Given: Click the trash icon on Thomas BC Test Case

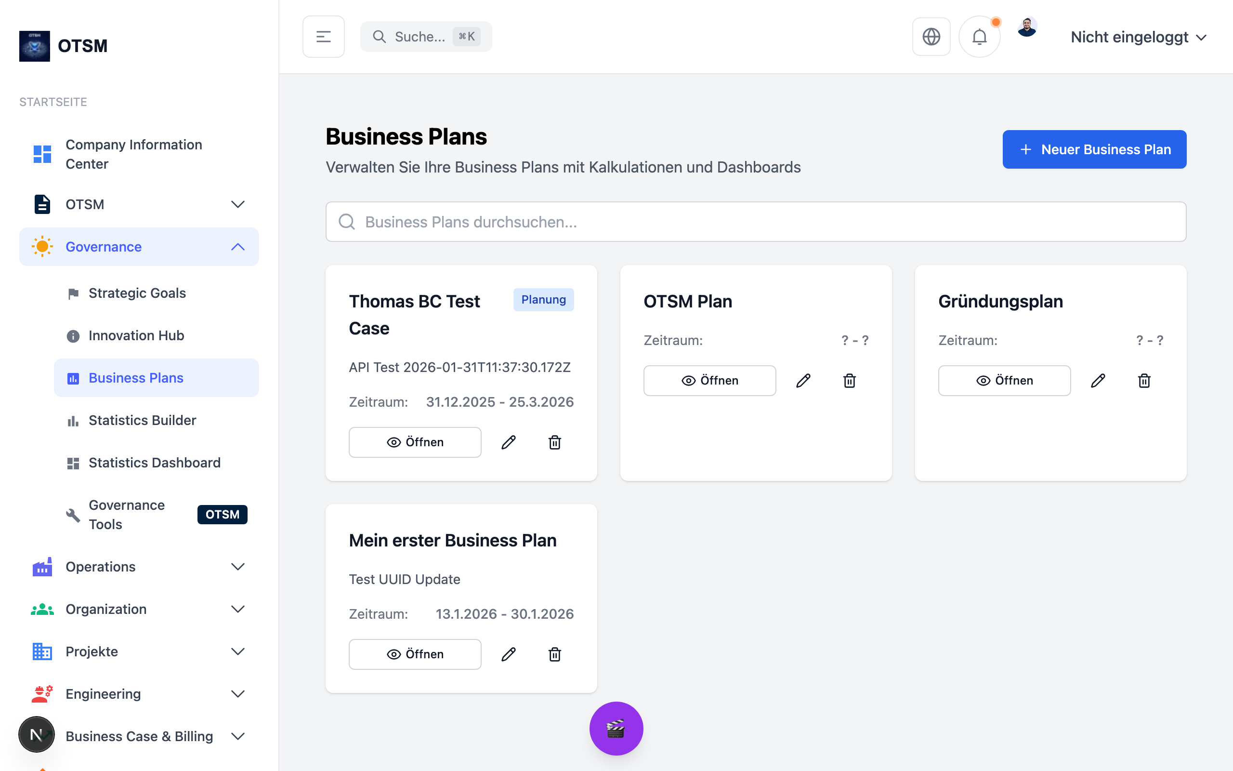Looking at the screenshot, I should 554,442.
